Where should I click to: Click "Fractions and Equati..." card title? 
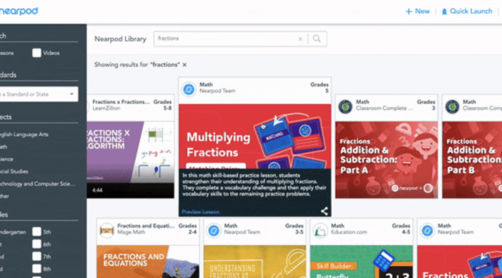point(146,226)
